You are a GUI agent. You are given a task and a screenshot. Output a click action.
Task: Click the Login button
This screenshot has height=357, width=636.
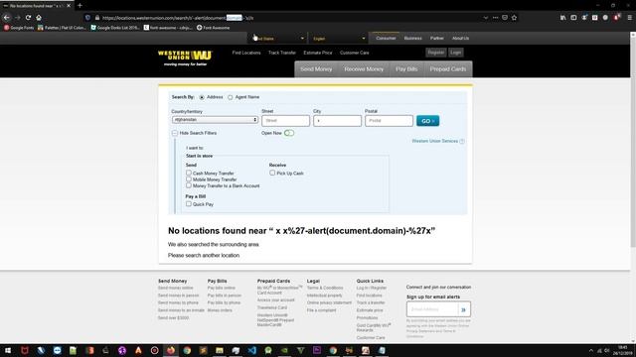click(455, 53)
